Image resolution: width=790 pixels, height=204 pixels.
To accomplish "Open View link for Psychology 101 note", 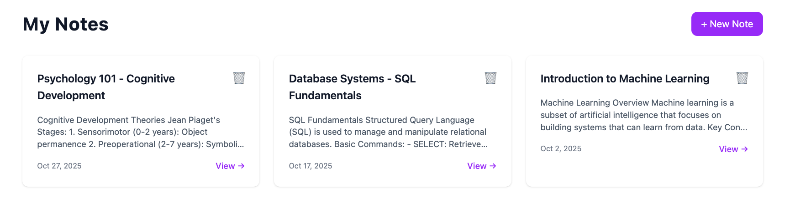I will coord(225,166).
